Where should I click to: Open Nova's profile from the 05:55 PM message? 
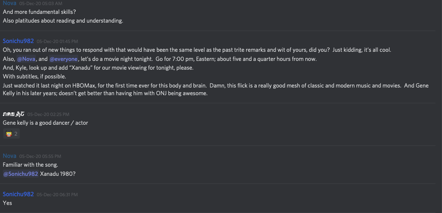[x=10, y=156]
